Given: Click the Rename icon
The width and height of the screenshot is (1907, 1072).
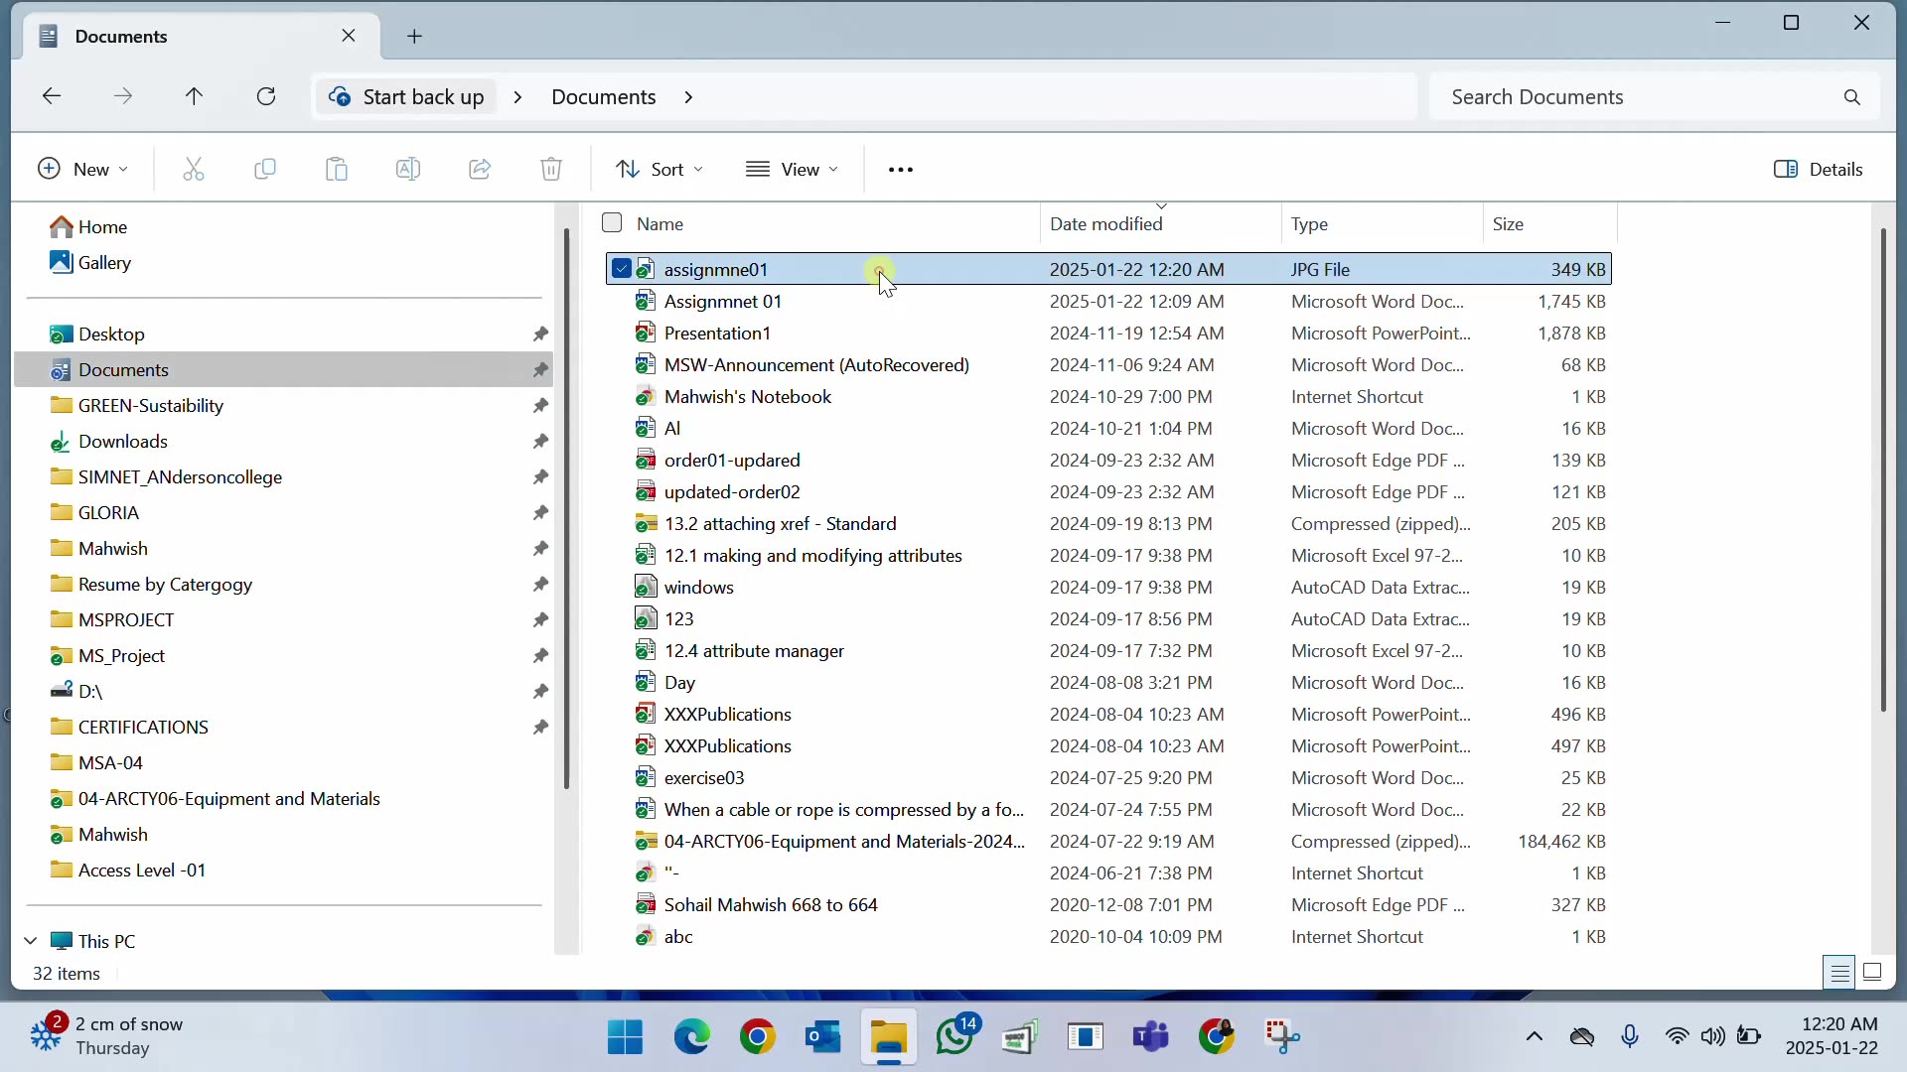Looking at the screenshot, I should click(408, 170).
